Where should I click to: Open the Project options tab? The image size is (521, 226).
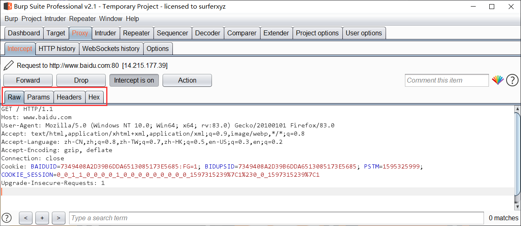[317, 33]
